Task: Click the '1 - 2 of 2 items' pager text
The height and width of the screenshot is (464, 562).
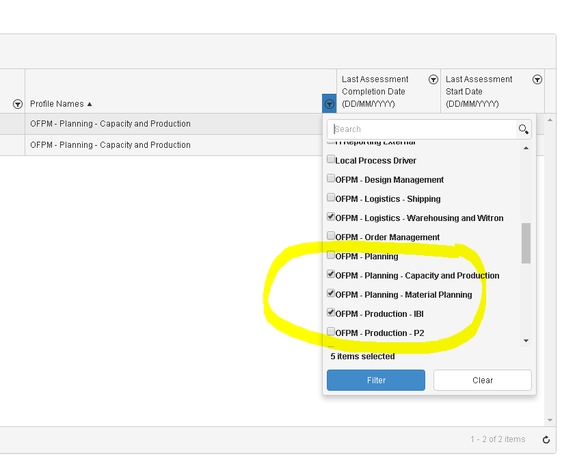Action: 498,439
